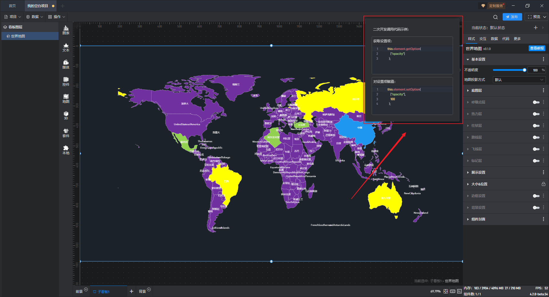Viewport: 549px width, 297px height.
Task: Expand the 底图层 section
Action: coord(477,91)
